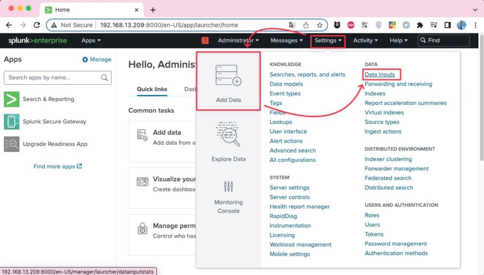
Task: Open Alert actions
Action: click(286, 141)
